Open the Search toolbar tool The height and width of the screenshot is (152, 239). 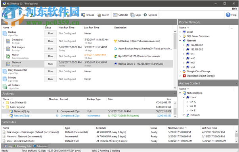(103, 15)
